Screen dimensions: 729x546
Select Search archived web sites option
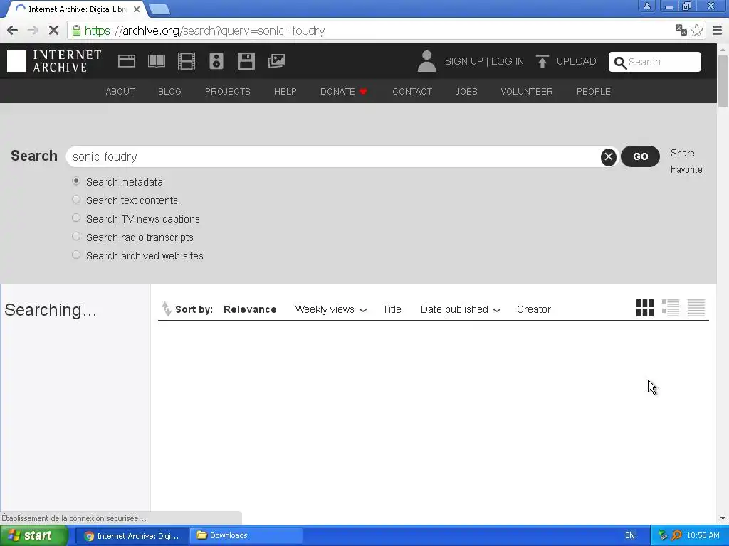76,255
